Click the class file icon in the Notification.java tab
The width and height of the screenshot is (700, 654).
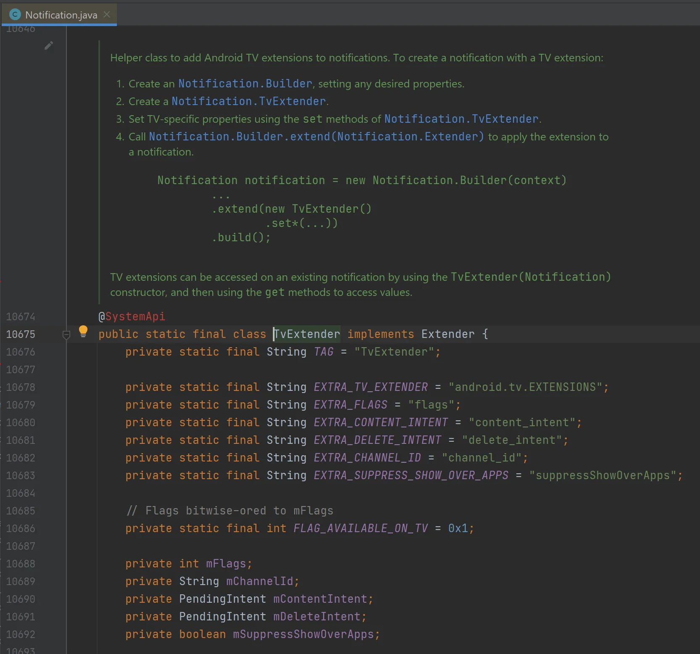[x=15, y=15]
